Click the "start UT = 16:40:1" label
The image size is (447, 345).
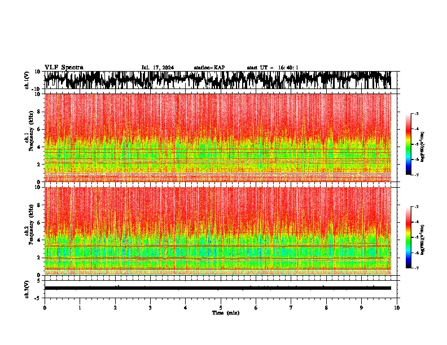273,68
